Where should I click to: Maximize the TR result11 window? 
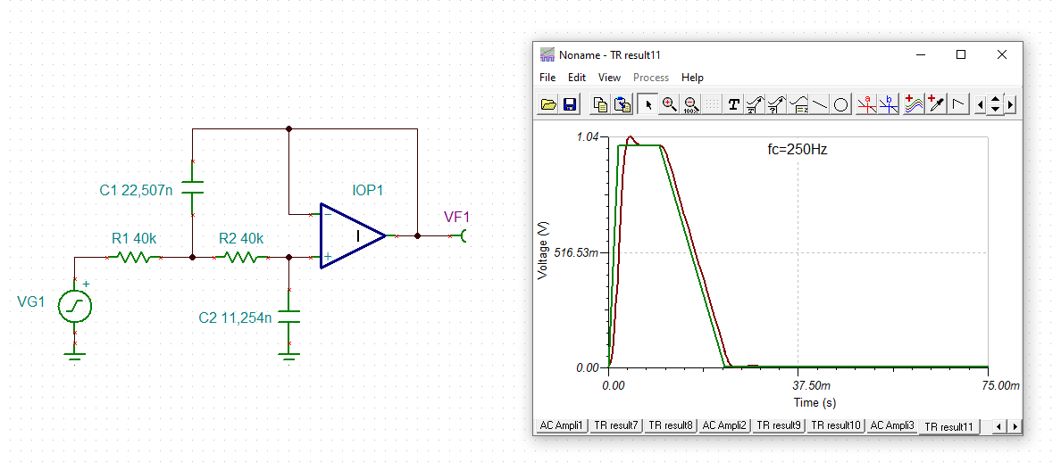(x=961, y=54)
